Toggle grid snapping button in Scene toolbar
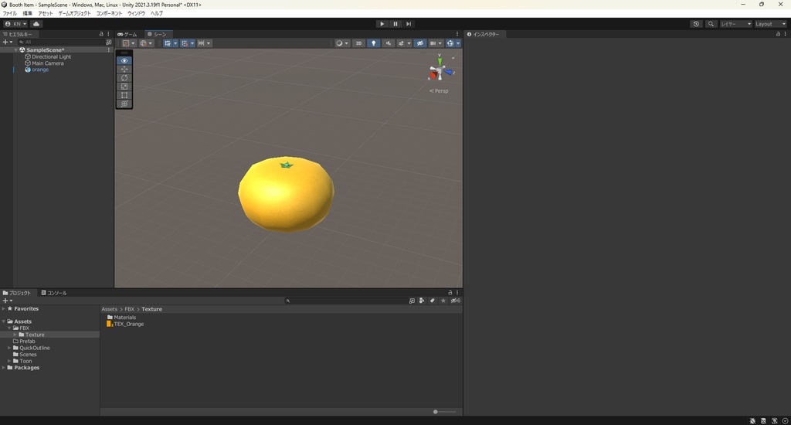The height and width of the screenshot is (425, 791). (x=185, y=43)
